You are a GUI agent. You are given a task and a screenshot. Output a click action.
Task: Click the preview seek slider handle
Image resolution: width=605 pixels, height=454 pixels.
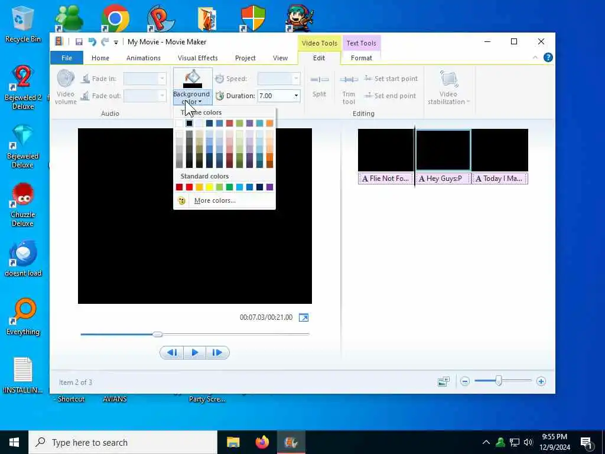pos(157,335)
